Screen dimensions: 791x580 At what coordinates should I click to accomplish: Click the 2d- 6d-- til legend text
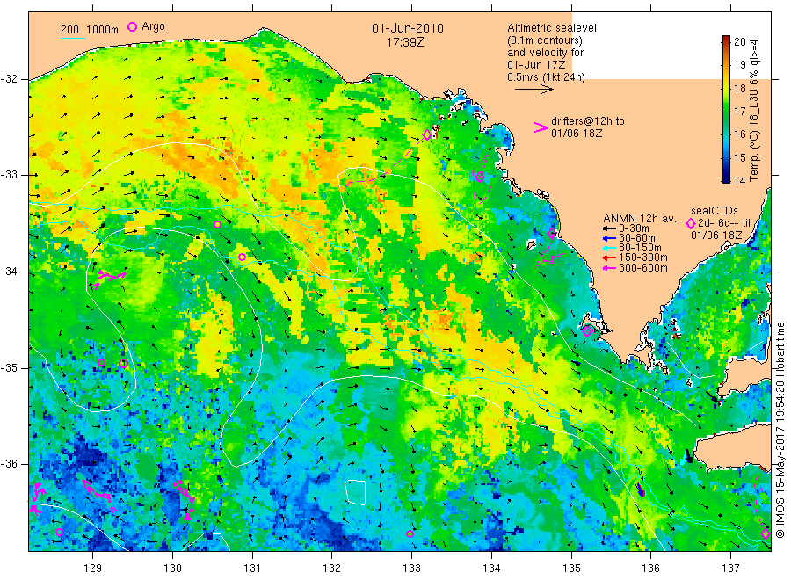click(x=724, y=223)
